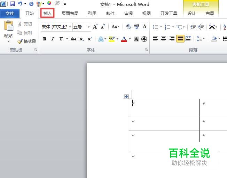
Task: Align text right
Action: point(172,39)
